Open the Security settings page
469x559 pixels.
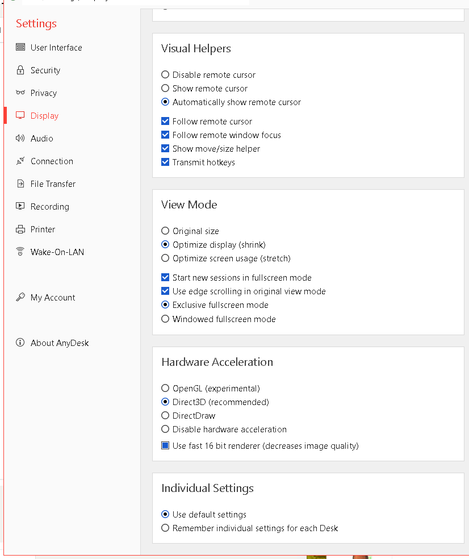click(45, 70)
